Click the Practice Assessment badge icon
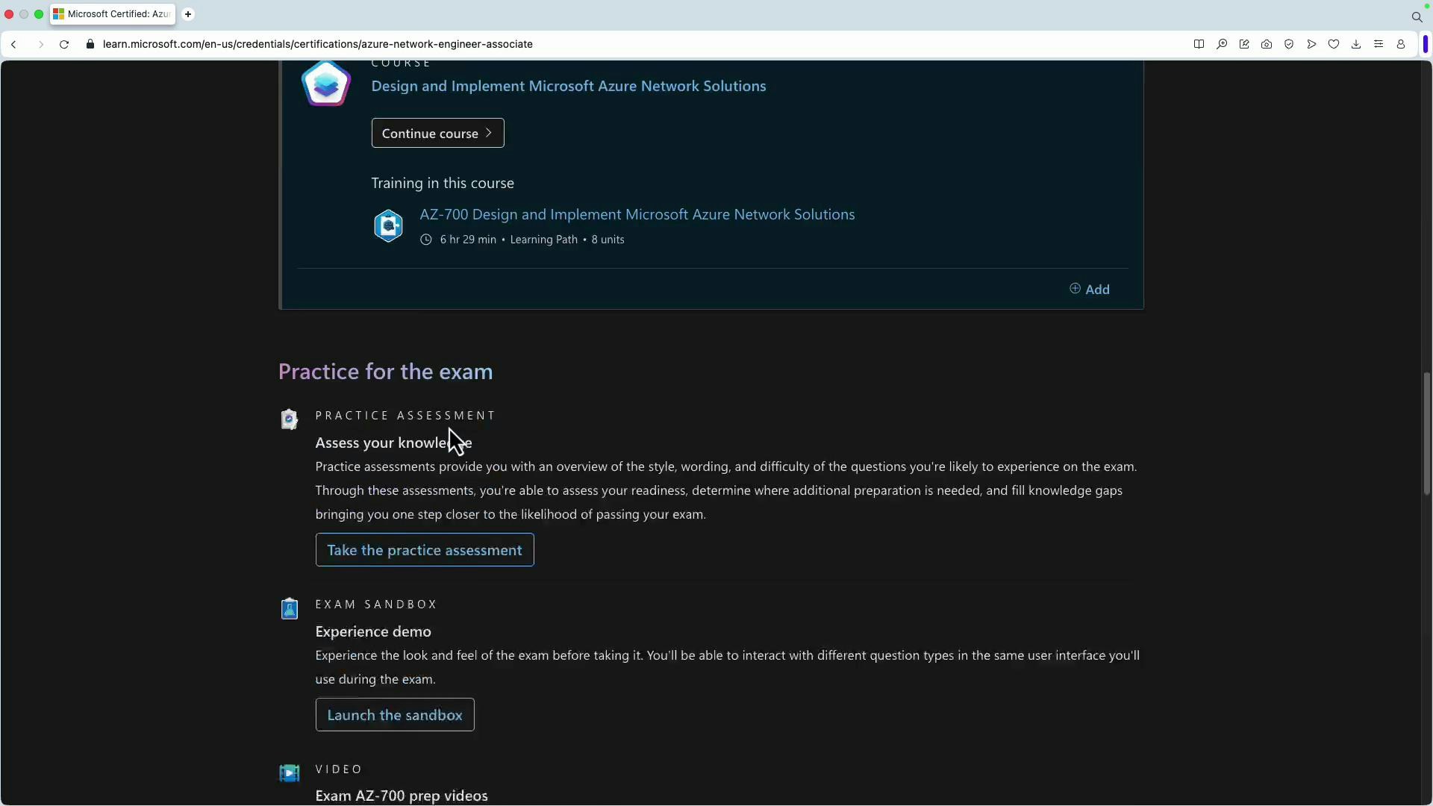Viewport: 1433px width, 806px height. click(x=290, y=419)
